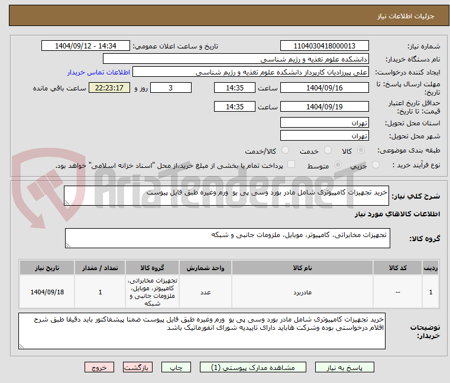
Task: Click the countdown timer 22:23:17
Action: pos(109,88)
